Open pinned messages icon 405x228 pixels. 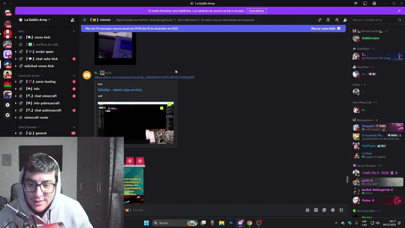coord(337,20)
